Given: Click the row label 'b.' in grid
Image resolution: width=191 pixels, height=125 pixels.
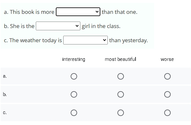Looking at the screenshot, I should [x=5, y=94].
